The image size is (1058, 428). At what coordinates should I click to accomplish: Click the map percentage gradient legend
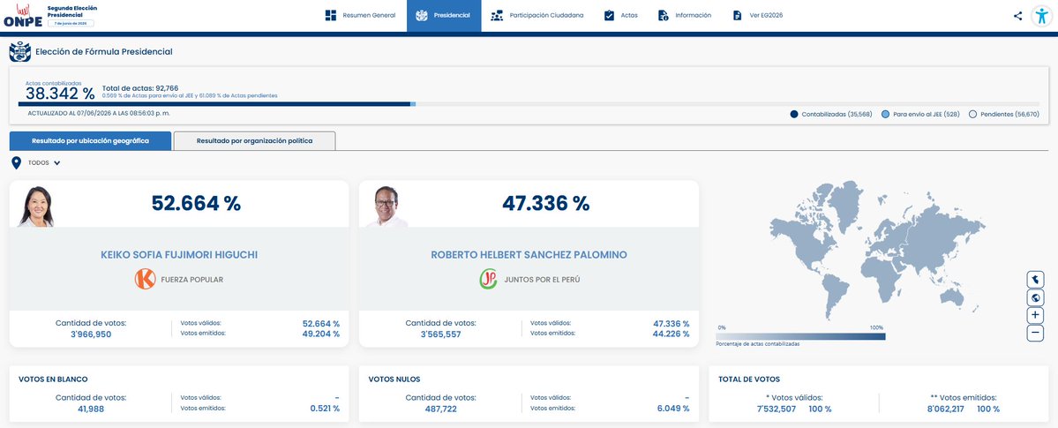pos(801,336)
